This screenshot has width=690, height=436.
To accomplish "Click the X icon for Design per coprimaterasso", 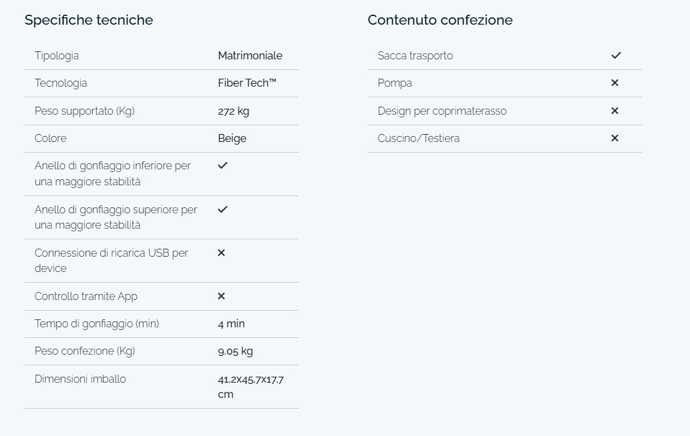I will [x=615, y=111].
